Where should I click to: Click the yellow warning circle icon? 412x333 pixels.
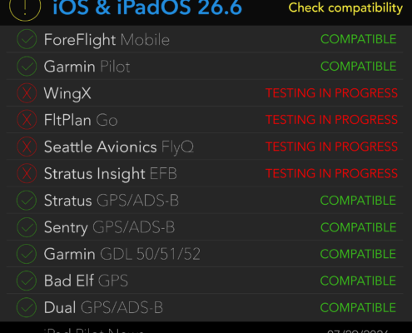click(25, 7)
